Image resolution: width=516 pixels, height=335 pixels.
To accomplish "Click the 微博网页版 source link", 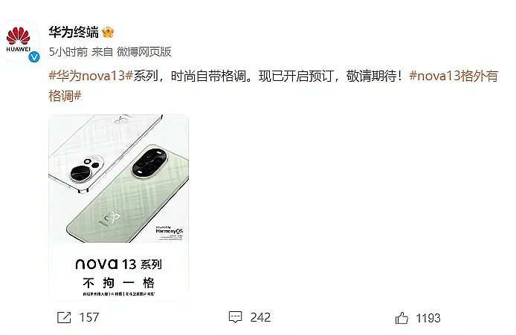I will coord(144,52).
